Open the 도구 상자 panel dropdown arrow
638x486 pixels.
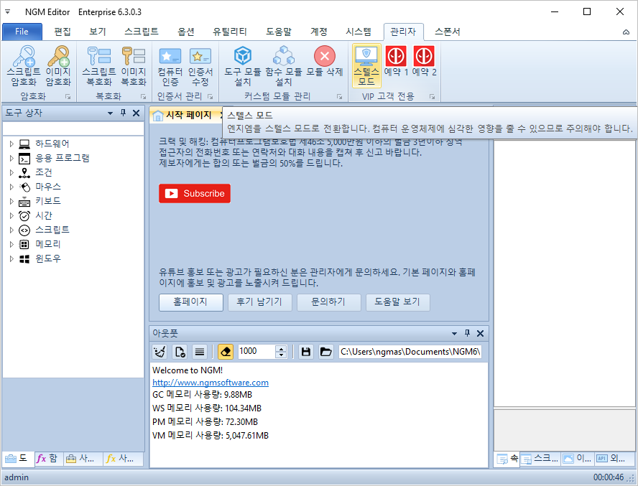(x=110, y=113)
